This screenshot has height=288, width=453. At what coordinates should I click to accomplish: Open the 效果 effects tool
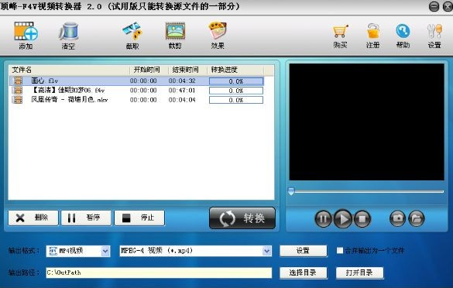pos(218,31)
